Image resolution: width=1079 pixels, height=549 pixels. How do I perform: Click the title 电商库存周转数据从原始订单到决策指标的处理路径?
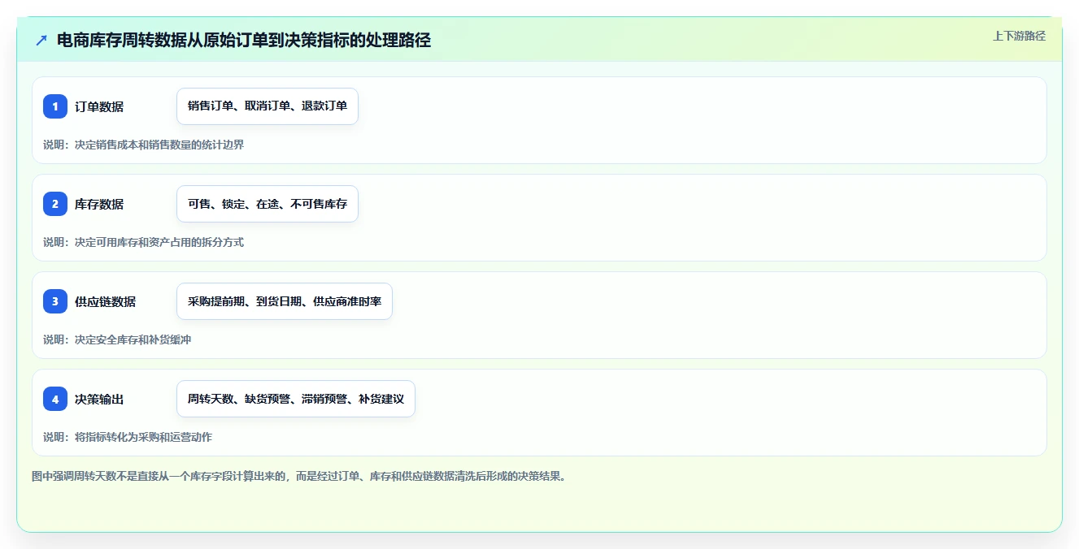[x=244, y=40]
